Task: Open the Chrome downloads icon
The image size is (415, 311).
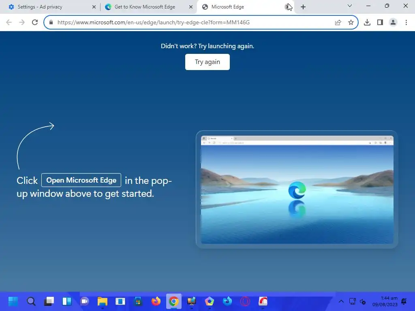Action: [367, 23]
